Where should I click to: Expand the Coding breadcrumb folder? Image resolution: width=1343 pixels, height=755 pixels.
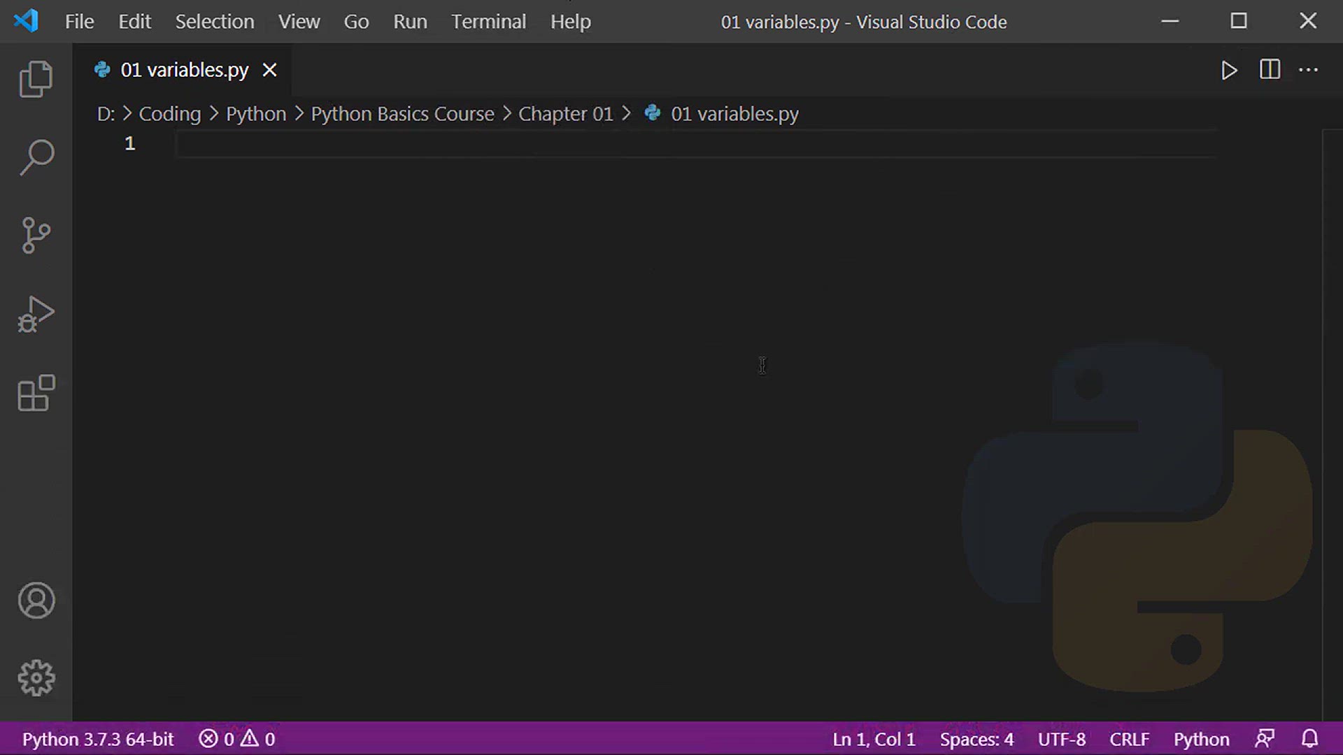[x=170, y=114]
